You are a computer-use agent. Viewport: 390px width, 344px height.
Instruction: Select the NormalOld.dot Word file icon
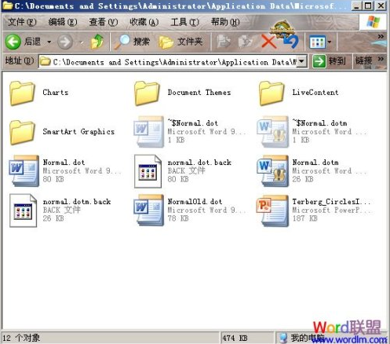click(x=148, y=210)
